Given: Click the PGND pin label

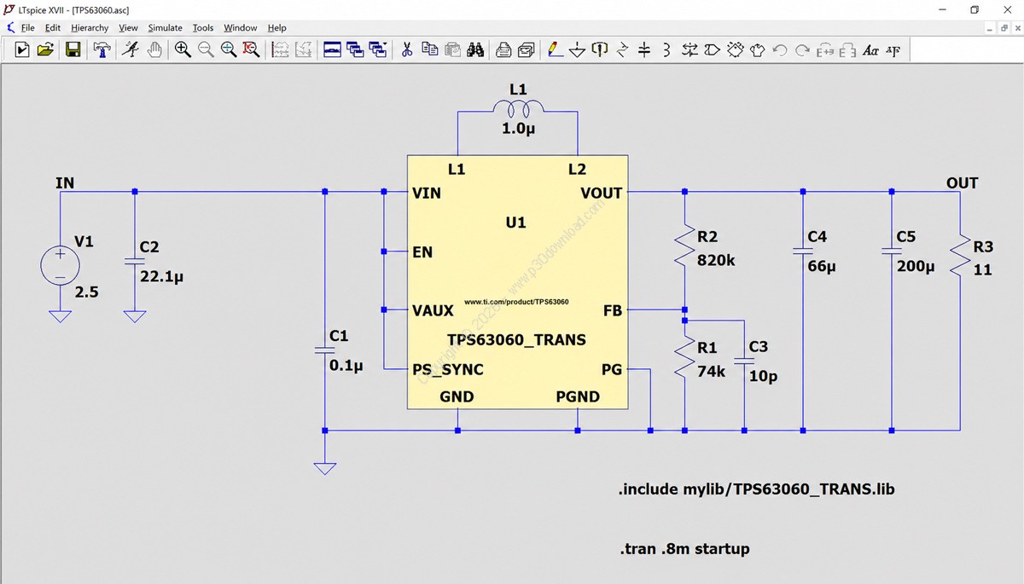Looking at the screenshot, I should [x=578, y=396].
